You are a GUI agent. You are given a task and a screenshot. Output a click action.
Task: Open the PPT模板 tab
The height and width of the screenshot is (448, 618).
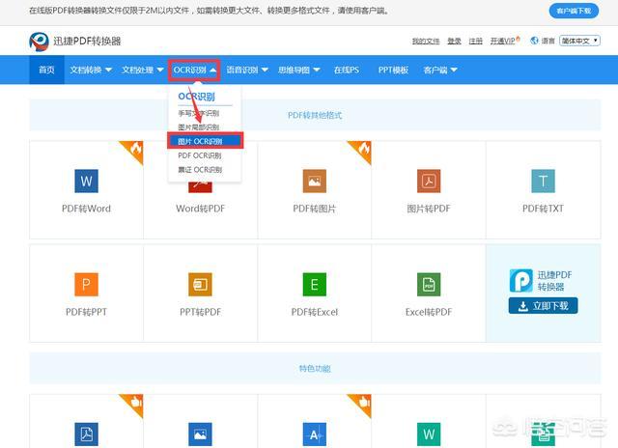click(393, 70)
